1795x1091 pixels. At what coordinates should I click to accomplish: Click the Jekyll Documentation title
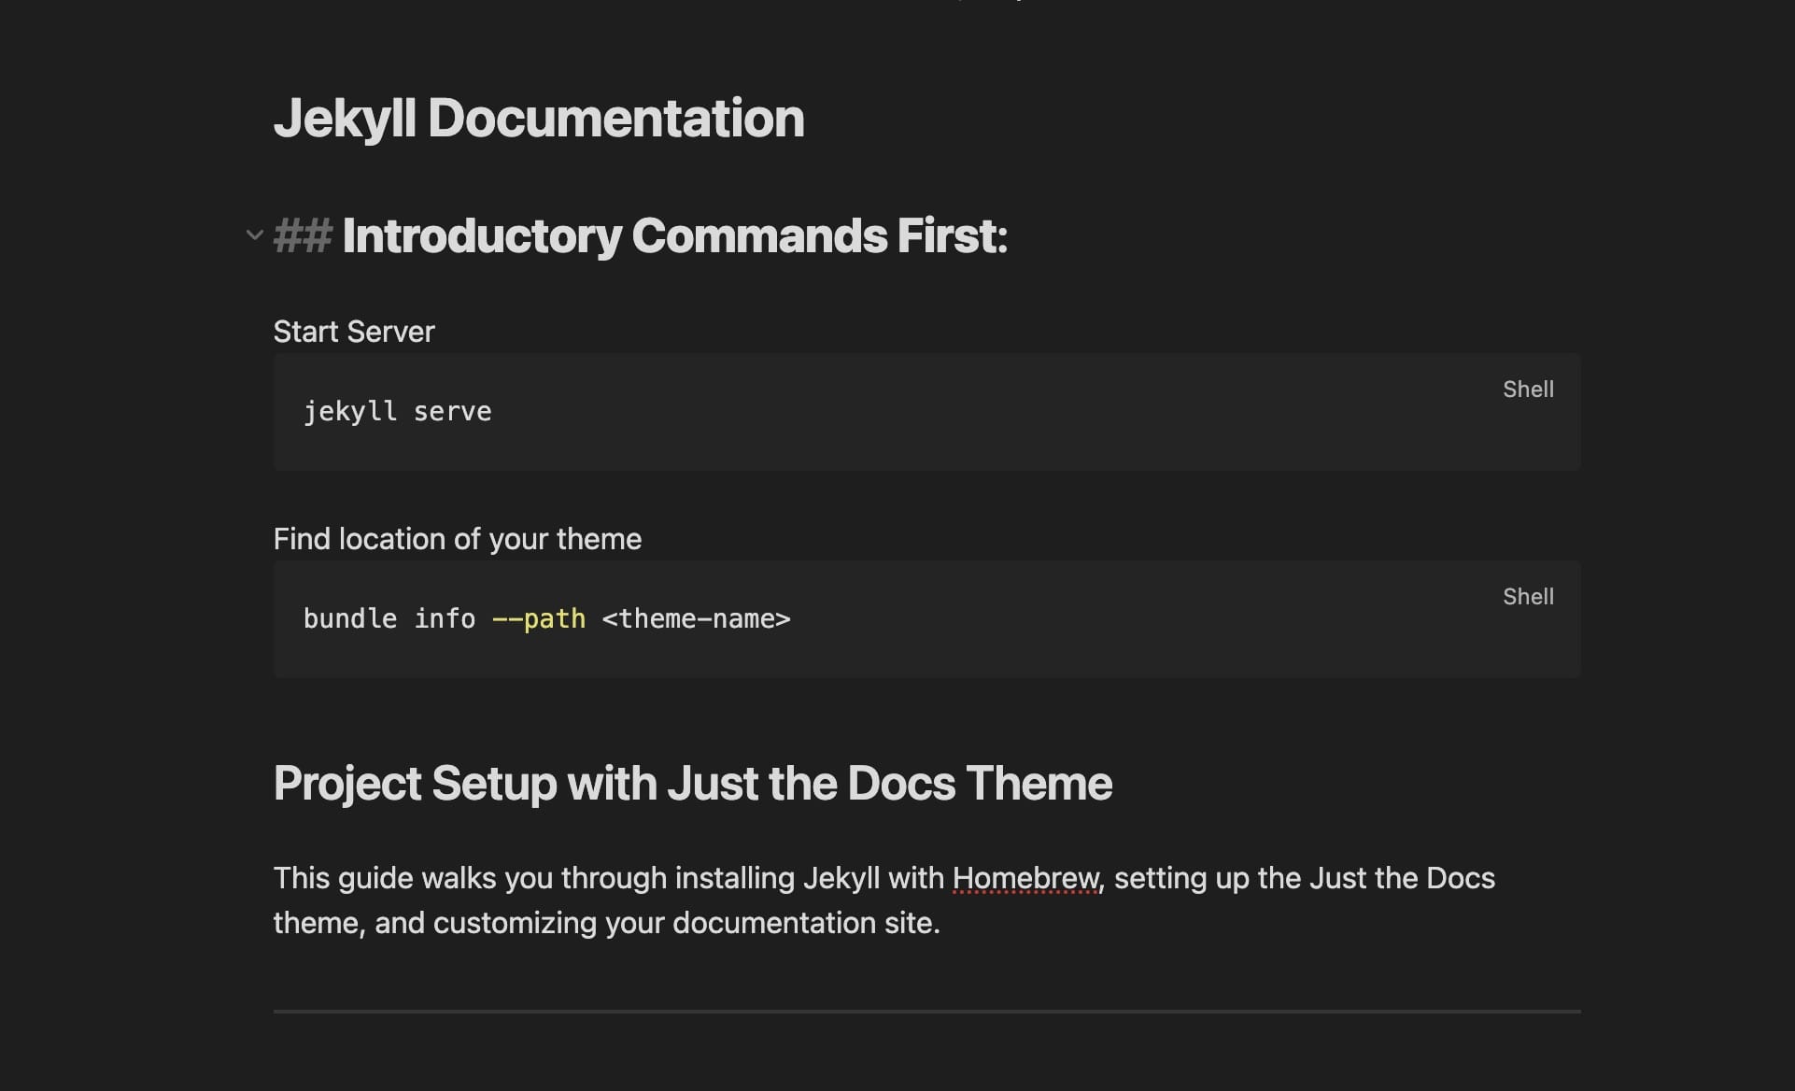(x=539, y=119)
